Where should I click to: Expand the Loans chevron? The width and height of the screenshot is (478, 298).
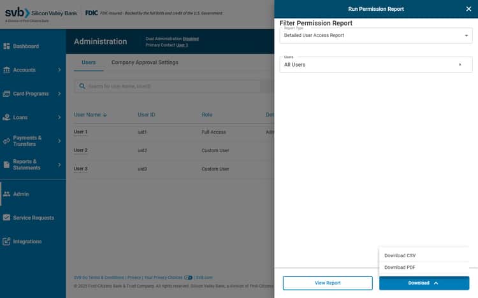click(59, 117)
